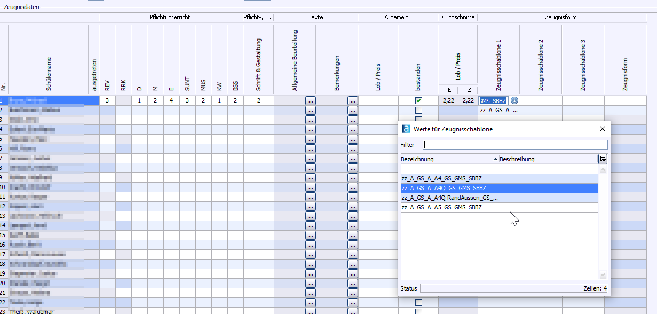Open the column chooser icon in the dialog
Viewport: 657px width, 314px height.
pos(603,159)
